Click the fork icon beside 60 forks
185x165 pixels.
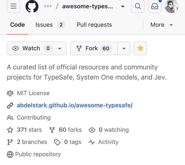coord(52,130)
